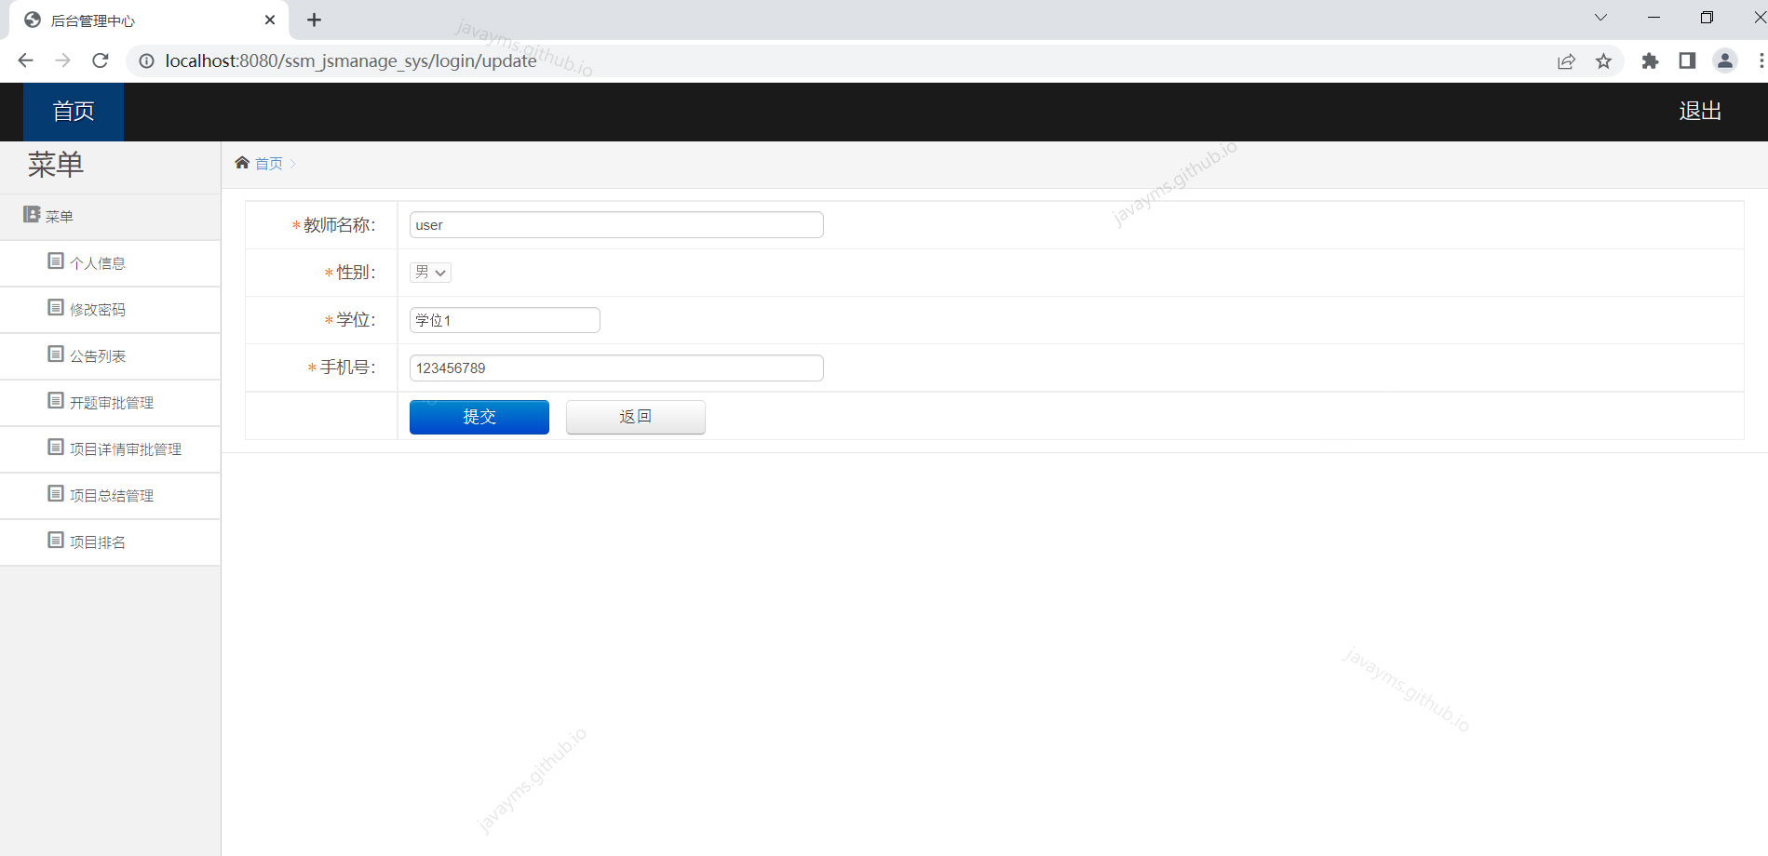Bookmark the page with the star icon
This screenshot has width=1768, height=856.
click(x=1604, y=60)
